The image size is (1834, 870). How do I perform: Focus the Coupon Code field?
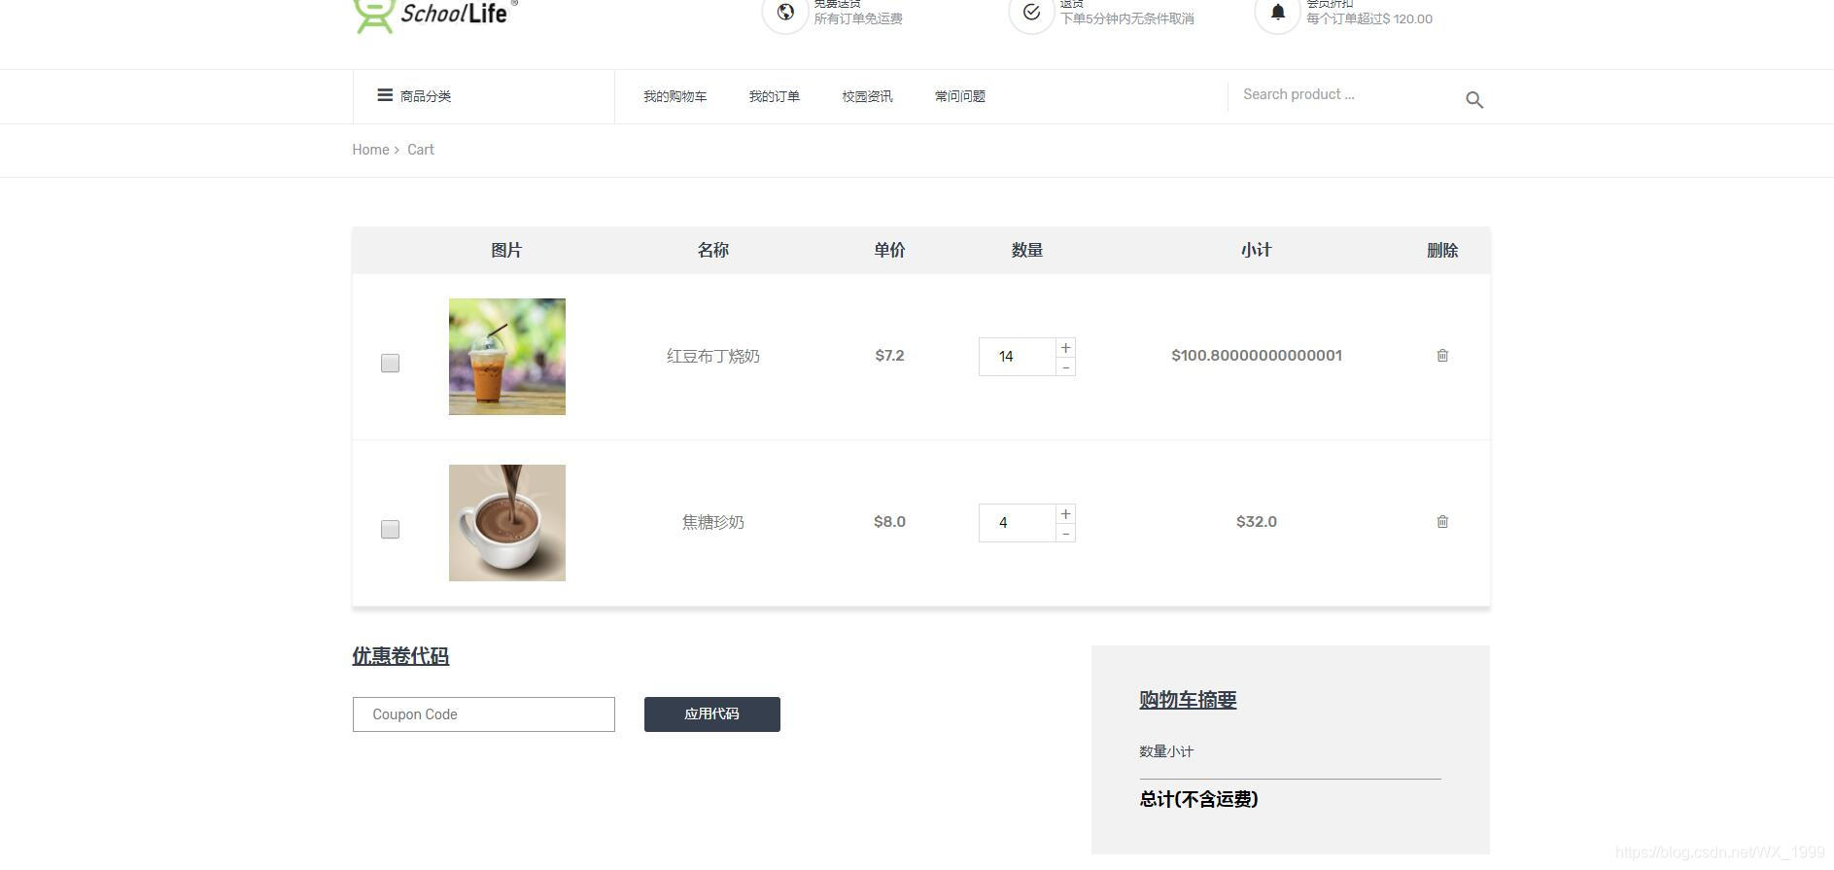click(483, 714)
